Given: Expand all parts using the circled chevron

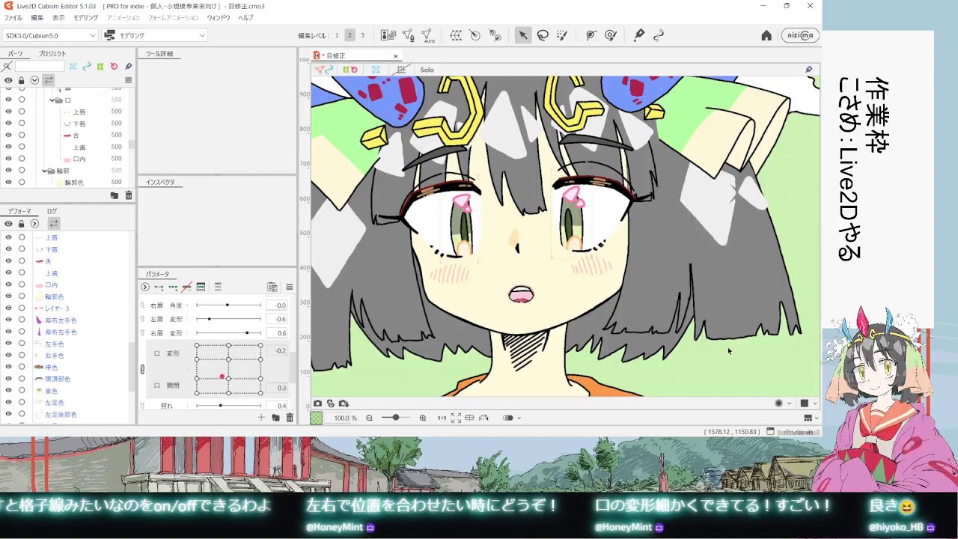Looking at the screenshot, I should click(34, 80).
